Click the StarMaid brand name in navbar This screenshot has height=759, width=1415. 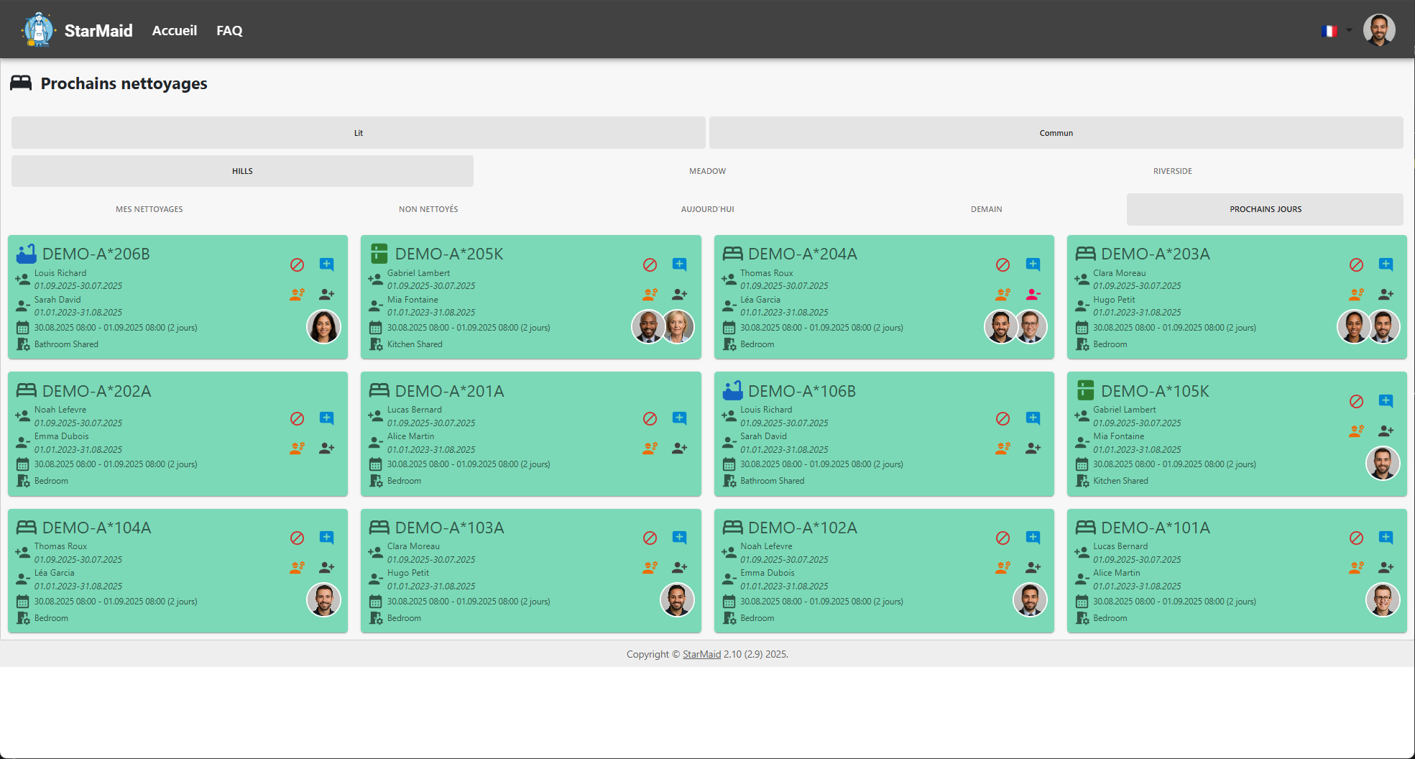click(x=98, y=30)
